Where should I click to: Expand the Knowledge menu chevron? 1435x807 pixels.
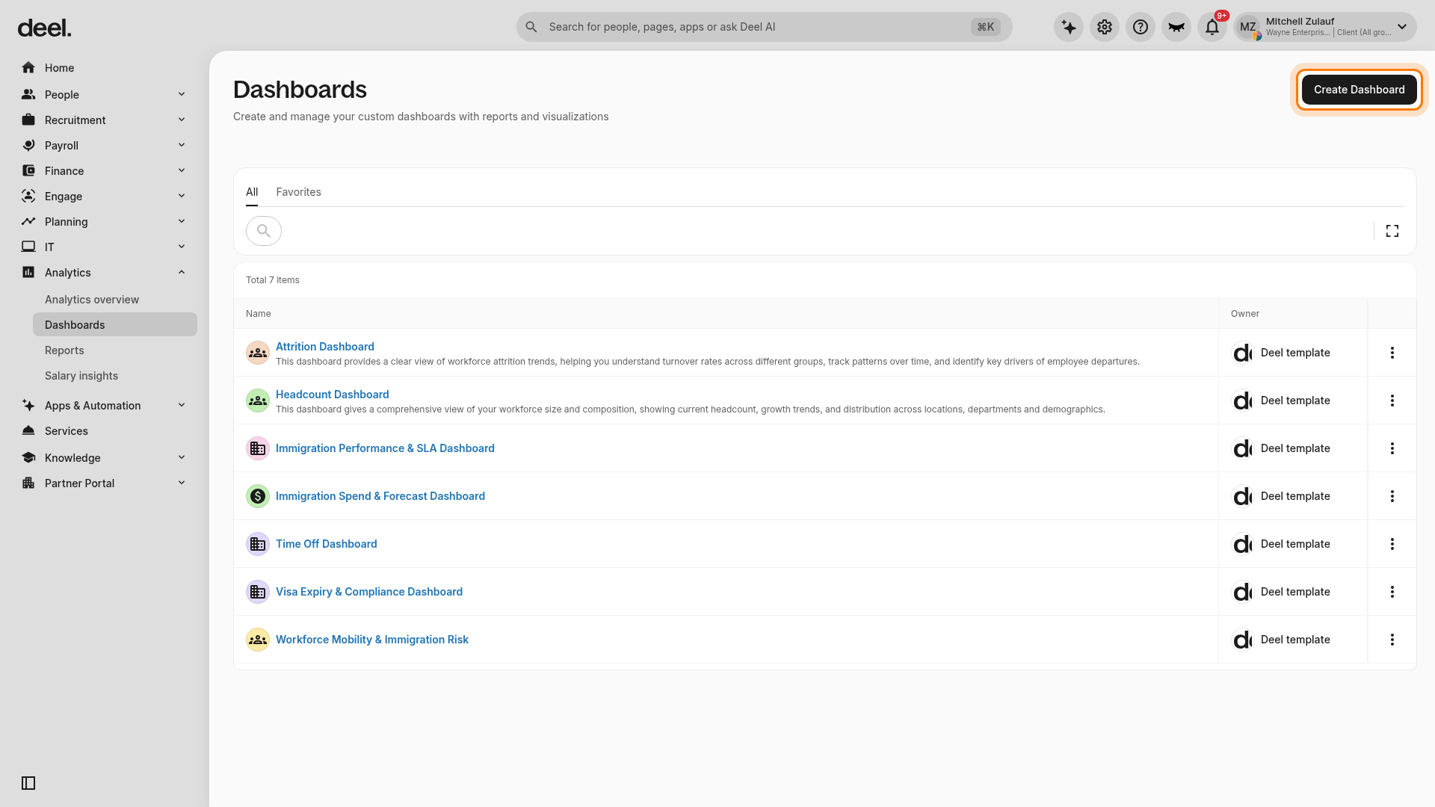point(182,457)
